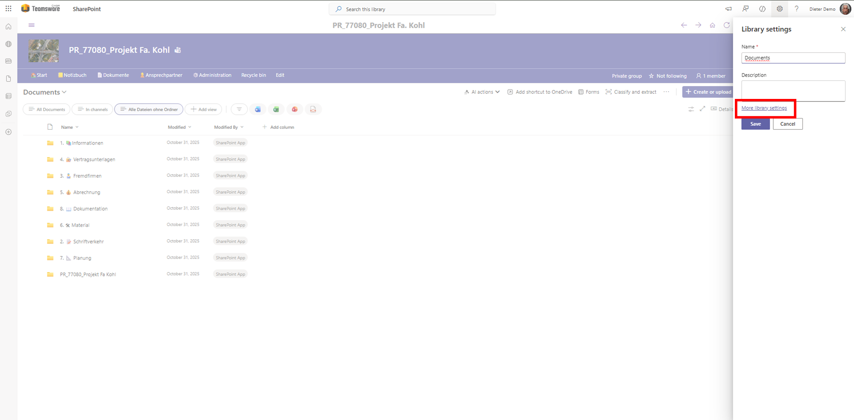Click the library Name input field
Viewport: 854px width, 420px height.
793,58
